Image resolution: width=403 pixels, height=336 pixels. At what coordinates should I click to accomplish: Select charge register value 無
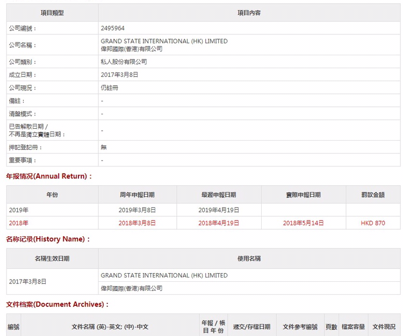tap(104, 147)
